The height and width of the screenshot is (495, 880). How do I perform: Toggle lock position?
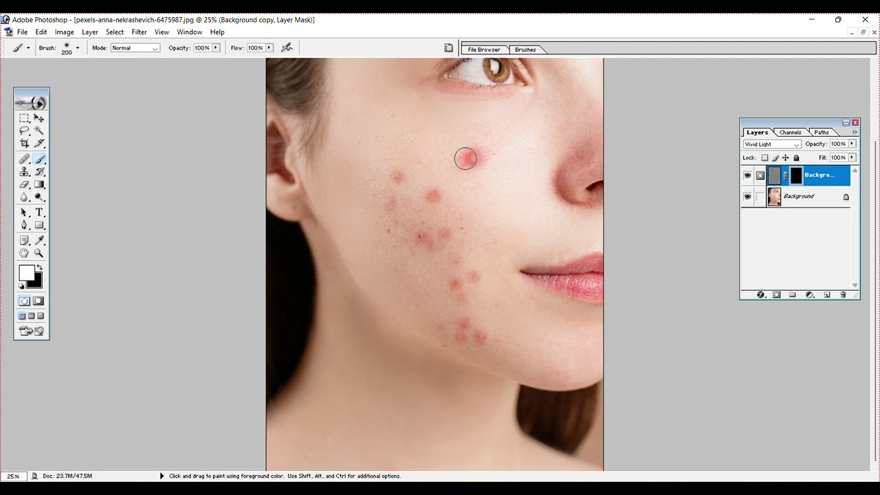(x=786, y=158)
